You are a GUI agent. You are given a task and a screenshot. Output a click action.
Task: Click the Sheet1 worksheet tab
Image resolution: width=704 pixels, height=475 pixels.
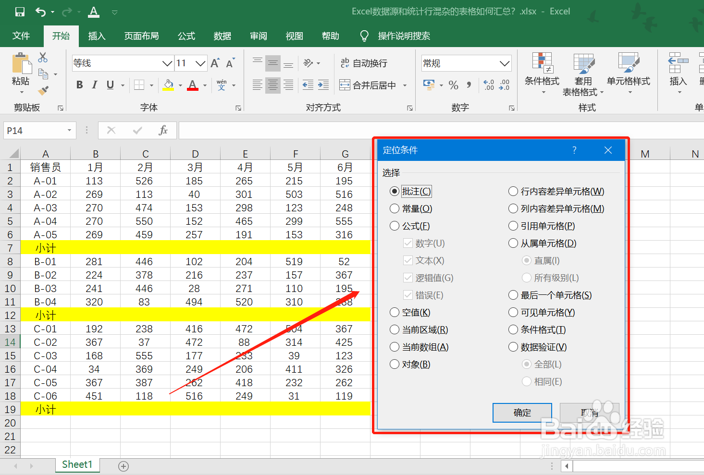pyautogui.click(x=77, y=464)
